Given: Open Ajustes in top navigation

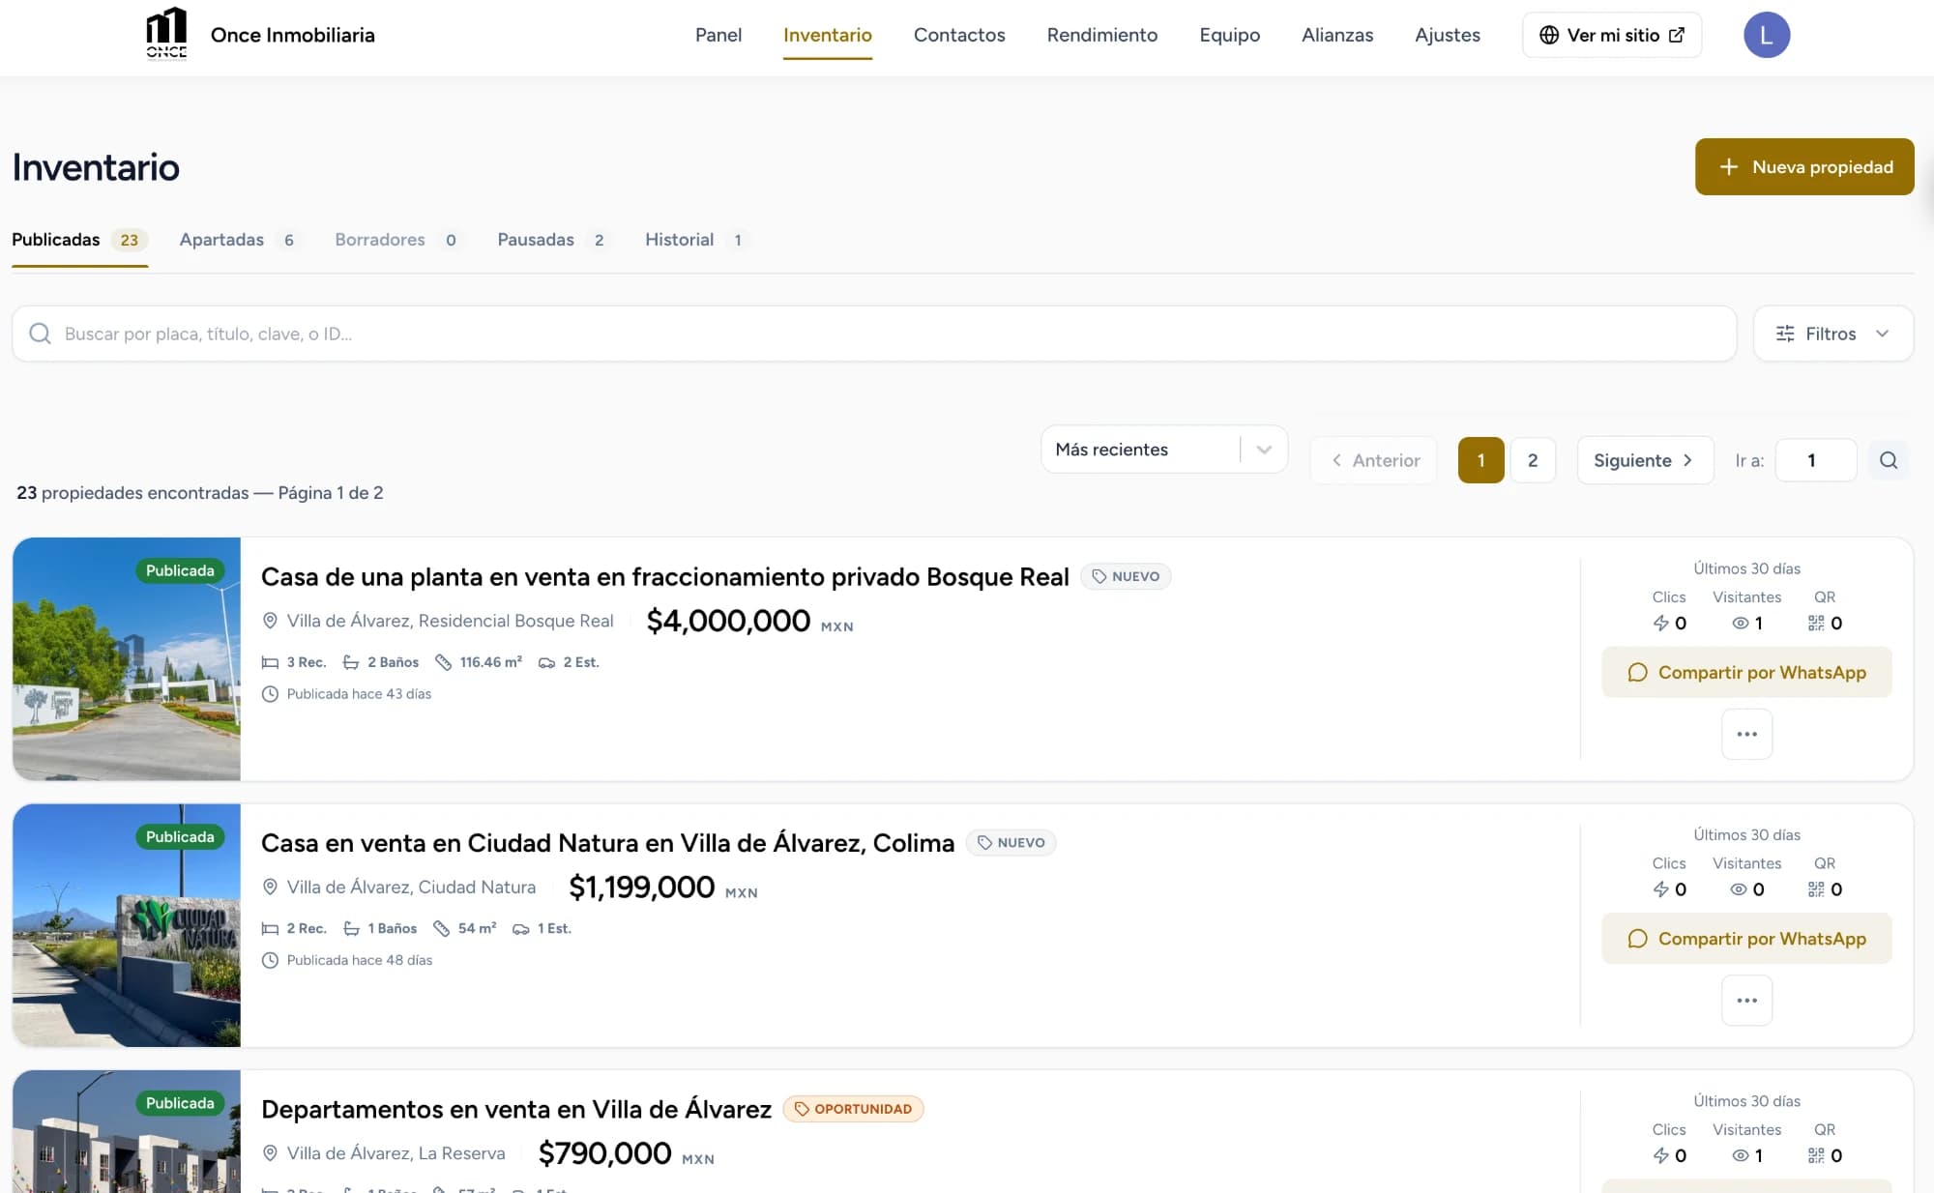Looking at the screenshot, I should click(1447, 35).
